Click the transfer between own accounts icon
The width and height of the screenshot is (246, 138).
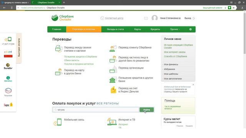[x=58, y=49]
